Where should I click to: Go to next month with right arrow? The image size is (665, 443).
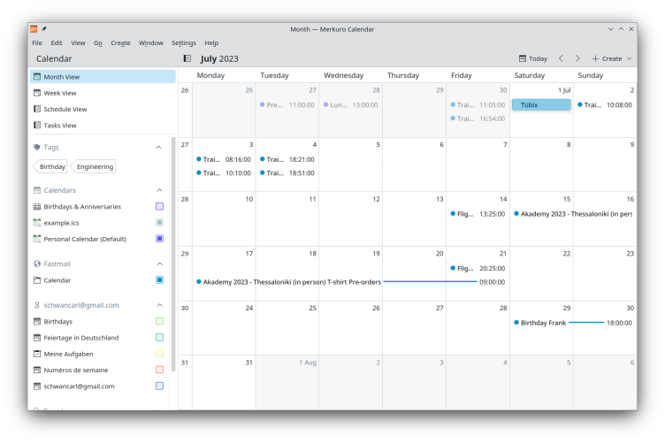[577, 58]
